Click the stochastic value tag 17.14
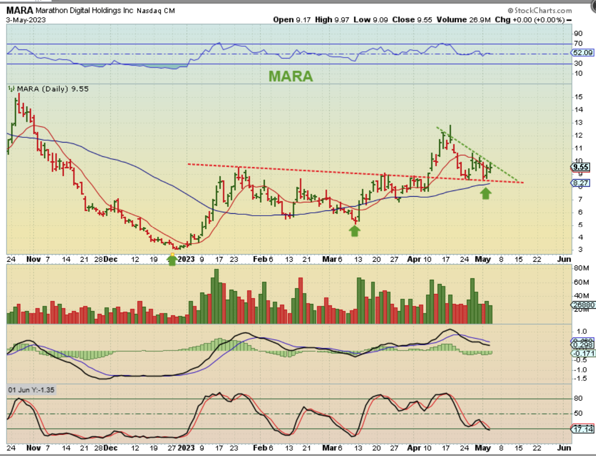This screenshot has height=456, width=596. click(583, 429)
